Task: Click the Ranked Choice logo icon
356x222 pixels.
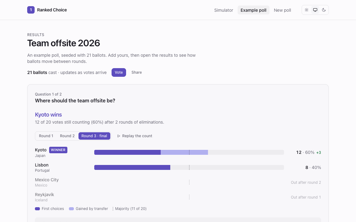Action: pos(31,10)
